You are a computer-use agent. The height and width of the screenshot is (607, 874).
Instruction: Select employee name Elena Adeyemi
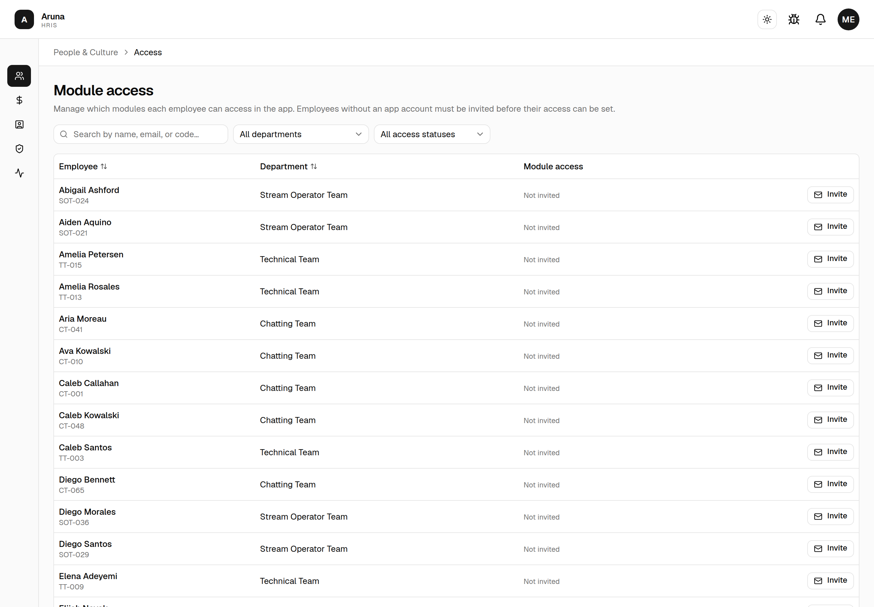coord(88,576)
